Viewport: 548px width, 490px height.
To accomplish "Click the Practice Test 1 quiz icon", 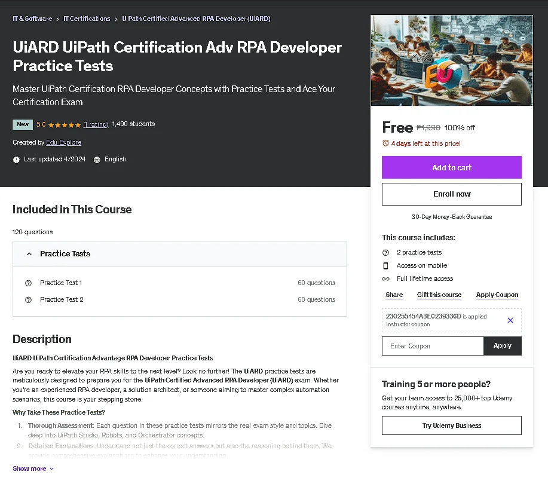I will pyautogui.click(x=28, y=283).
